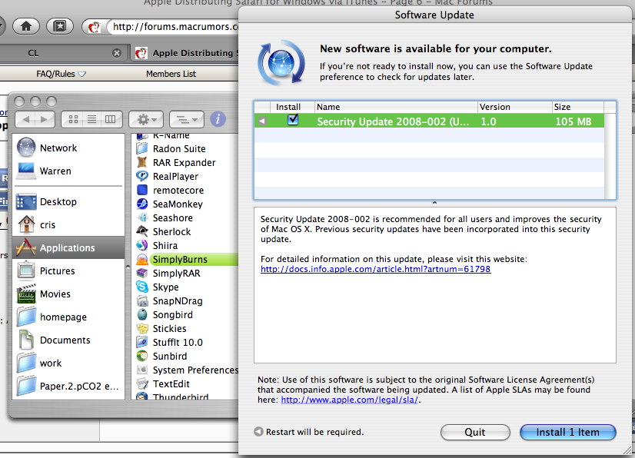Select the RealPlayer application
Image resolution: width=635 pixels, height=458 pixels.
175,176
